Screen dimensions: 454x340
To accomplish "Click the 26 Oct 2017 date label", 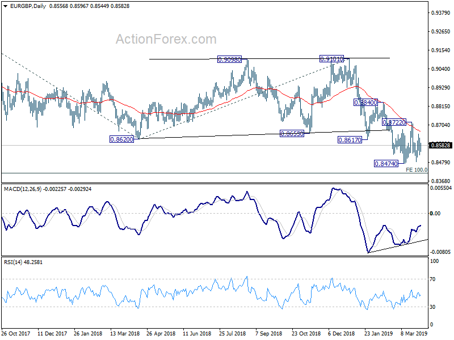I will click(x=16, y=333).
